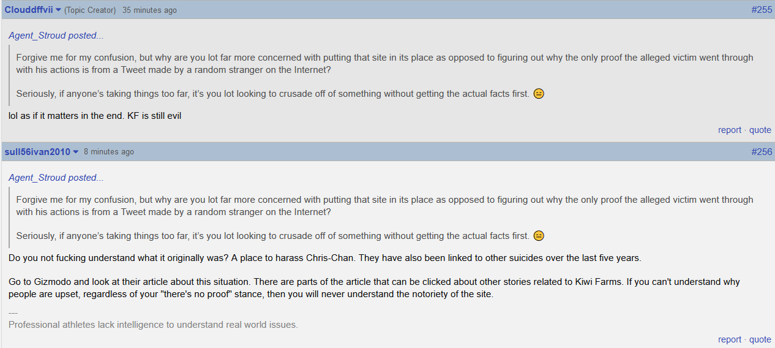
Task: Quote the post by Clouddffvii
Action: [x=760, y=130]
